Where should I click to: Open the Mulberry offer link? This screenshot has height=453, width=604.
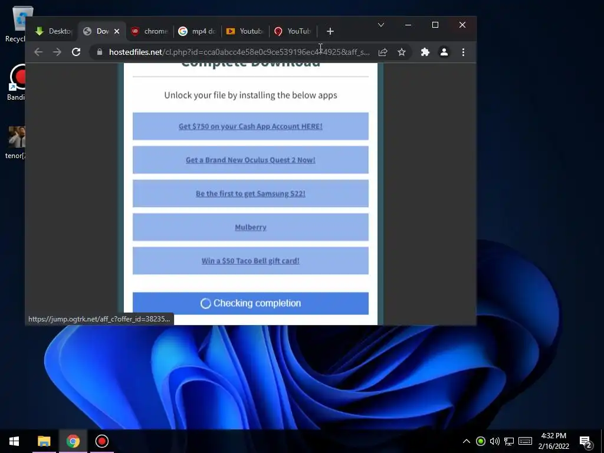250,227
